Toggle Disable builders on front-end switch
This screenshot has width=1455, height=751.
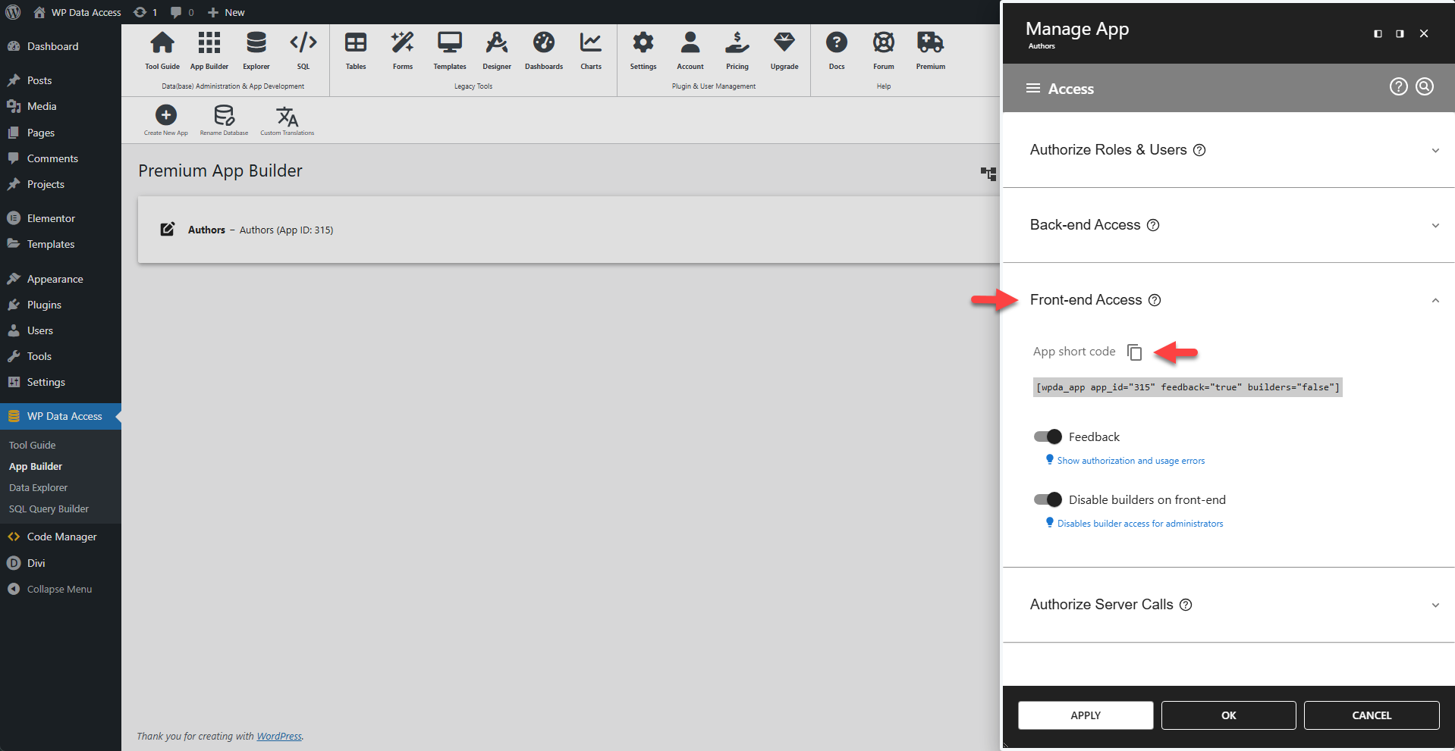(x=1048, y=499)
